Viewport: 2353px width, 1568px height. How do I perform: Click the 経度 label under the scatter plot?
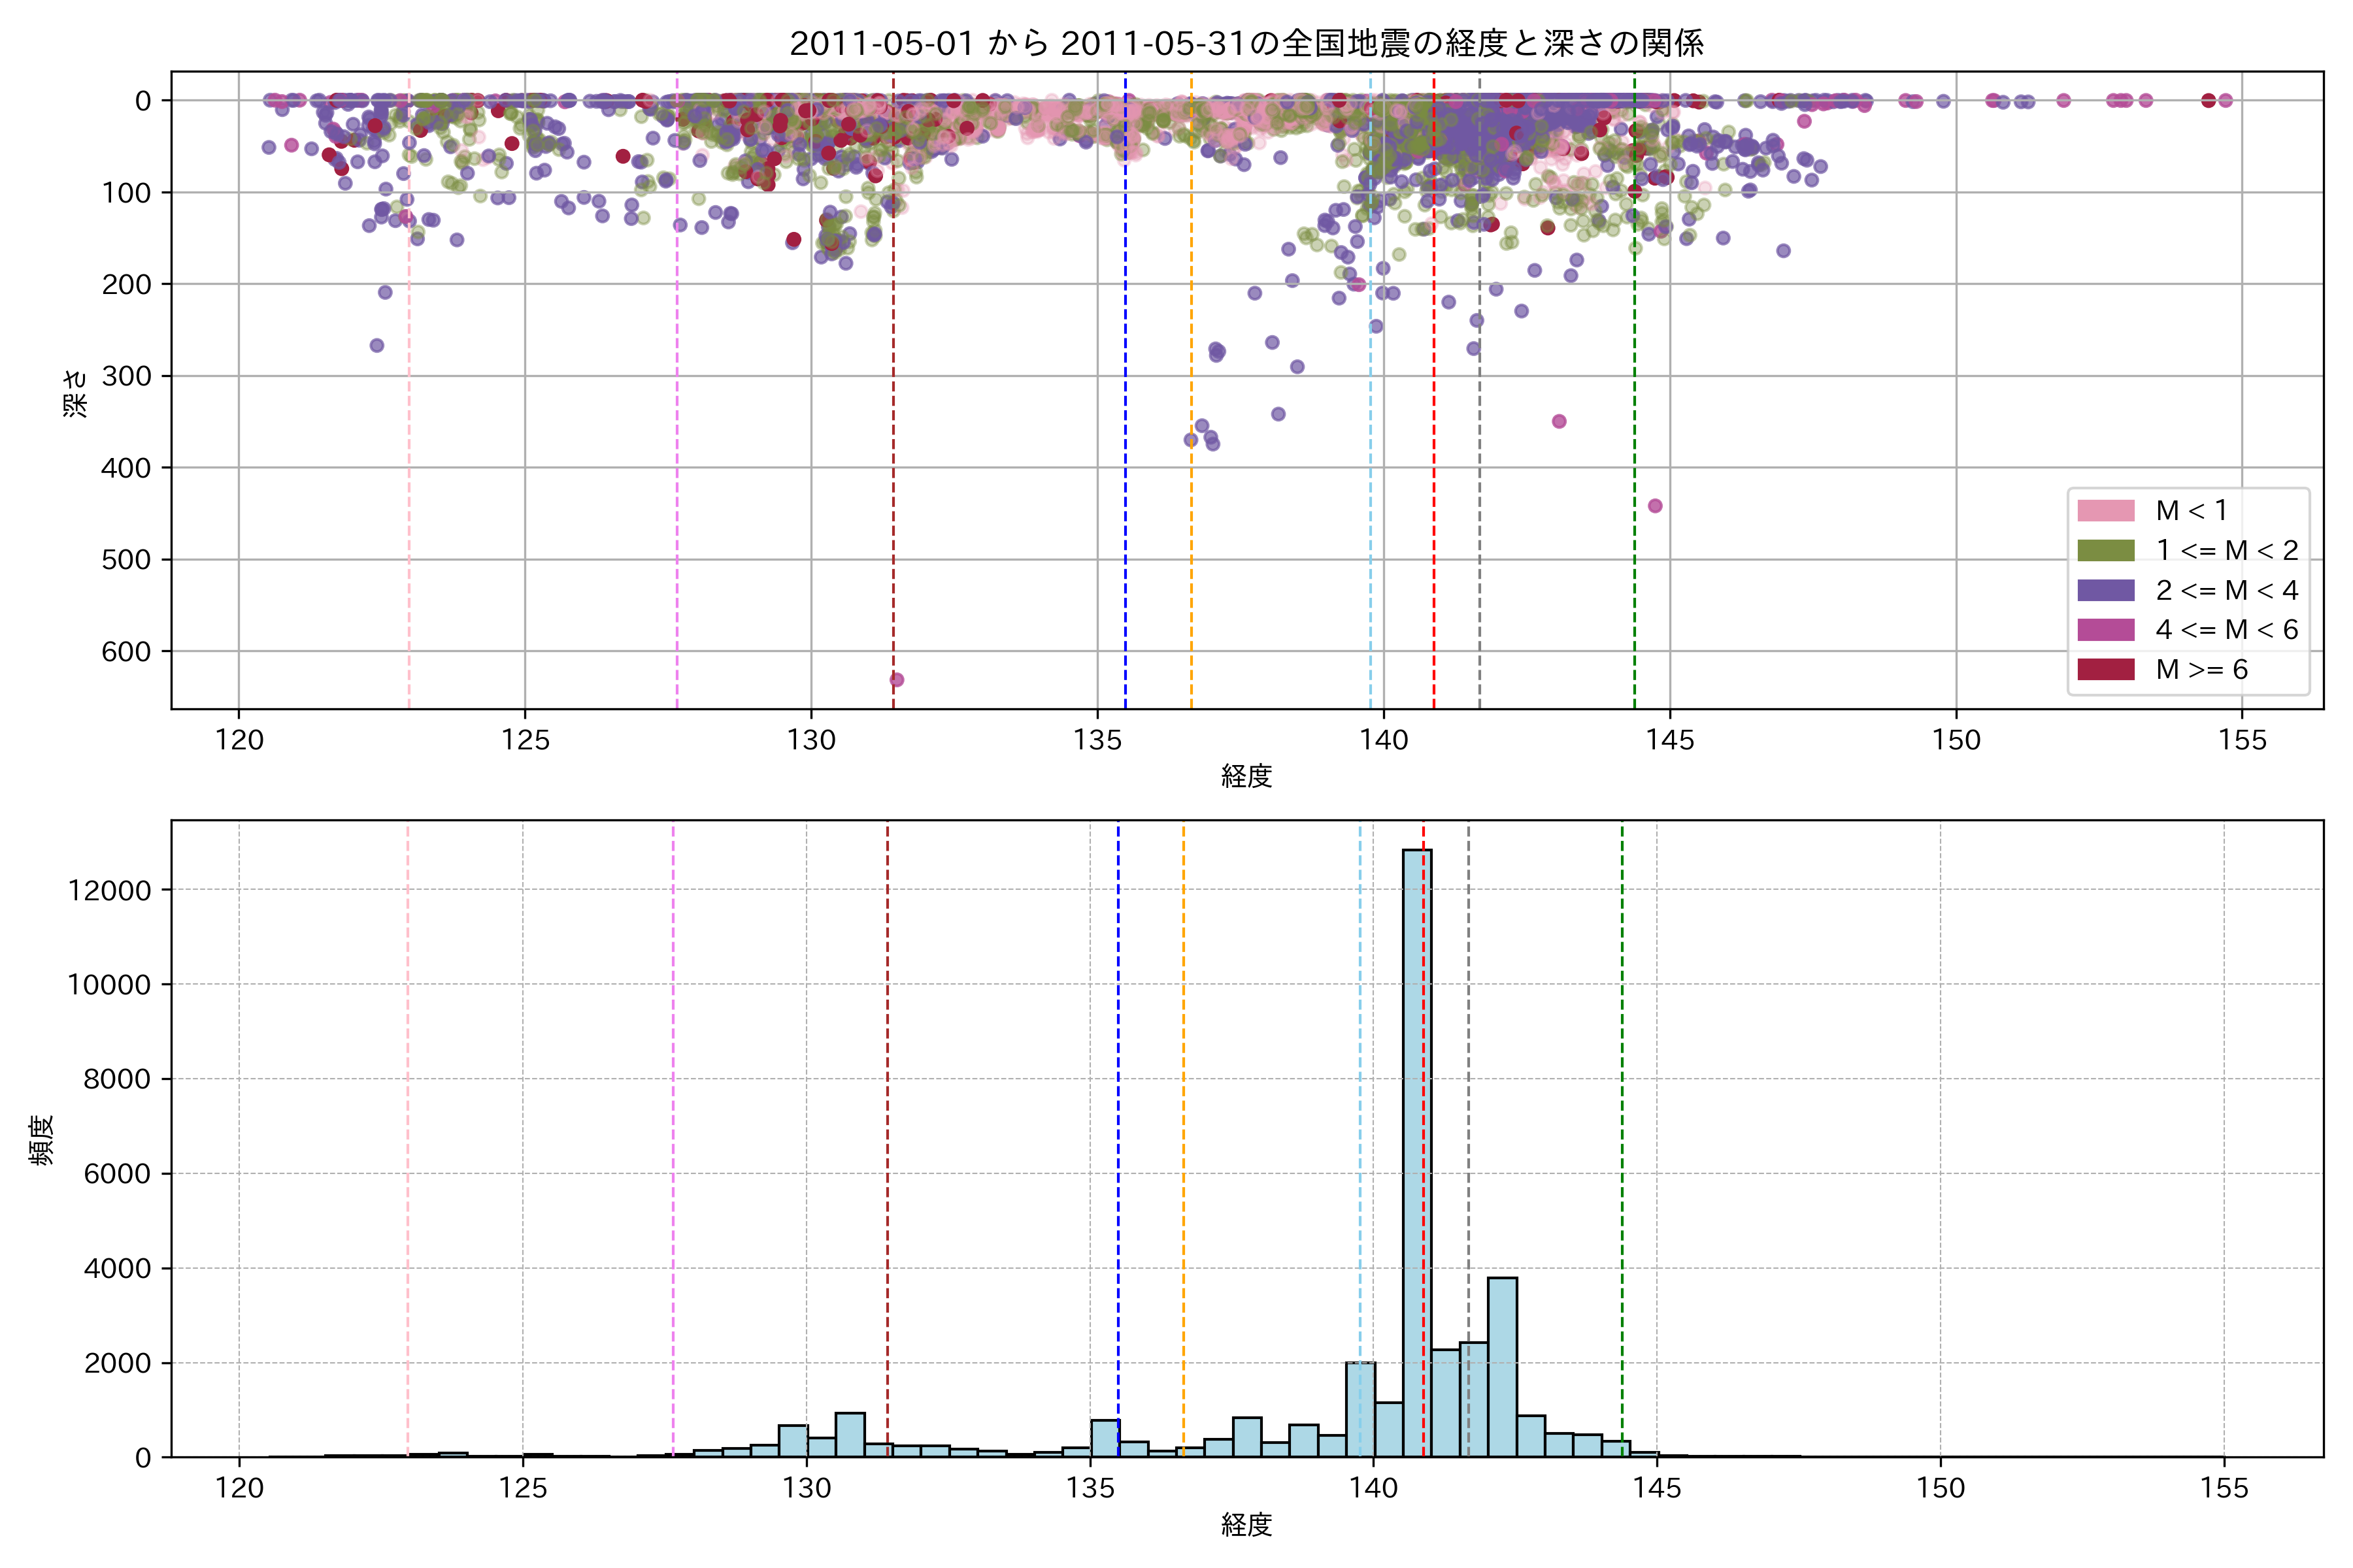click(1246, 775)
